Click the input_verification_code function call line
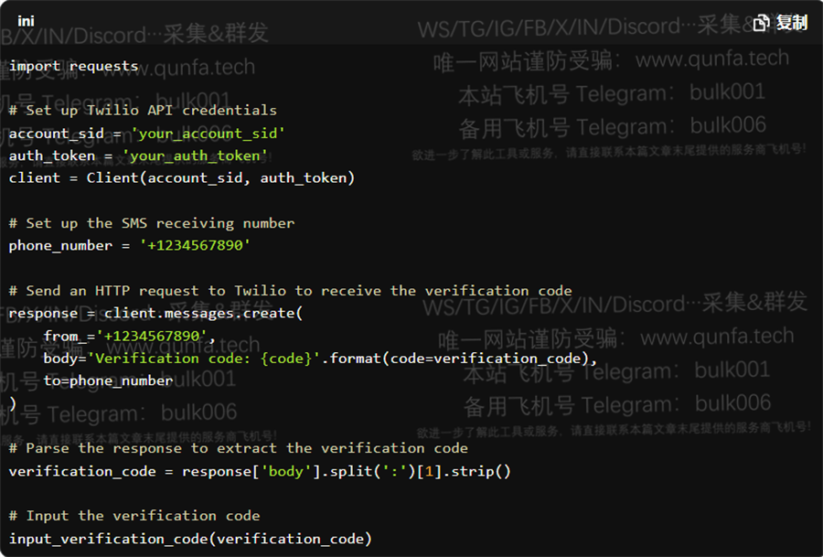 coord(190,539)
